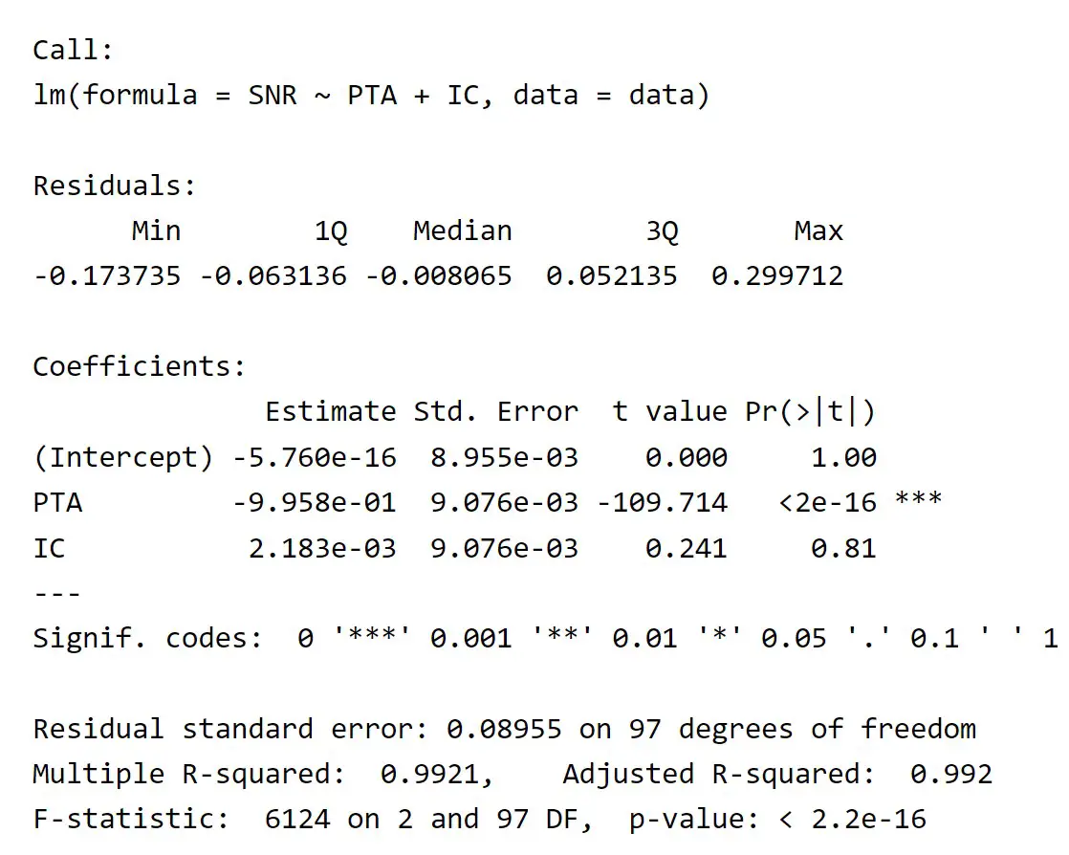
Task: Click the lm formula line
Action: click(x=372, y=96)
